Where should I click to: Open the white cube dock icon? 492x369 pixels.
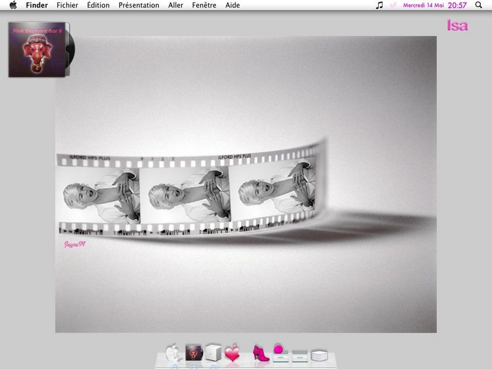213,352
